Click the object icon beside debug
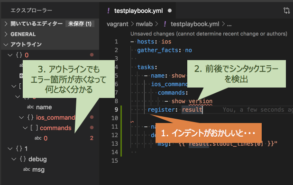The width and height of the screenshot is (293, 185). coord(23,159)
